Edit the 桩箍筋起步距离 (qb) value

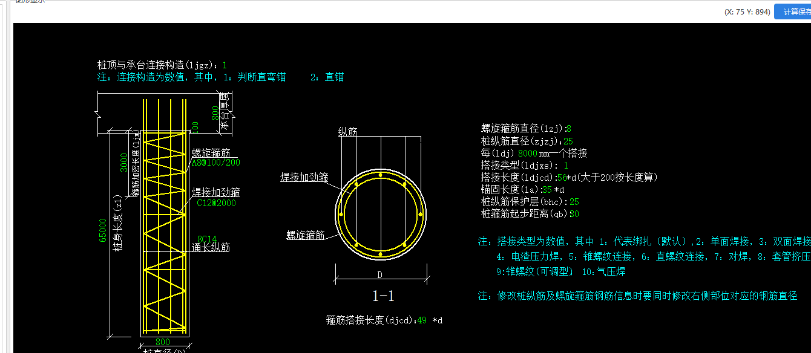pos(574,214)
